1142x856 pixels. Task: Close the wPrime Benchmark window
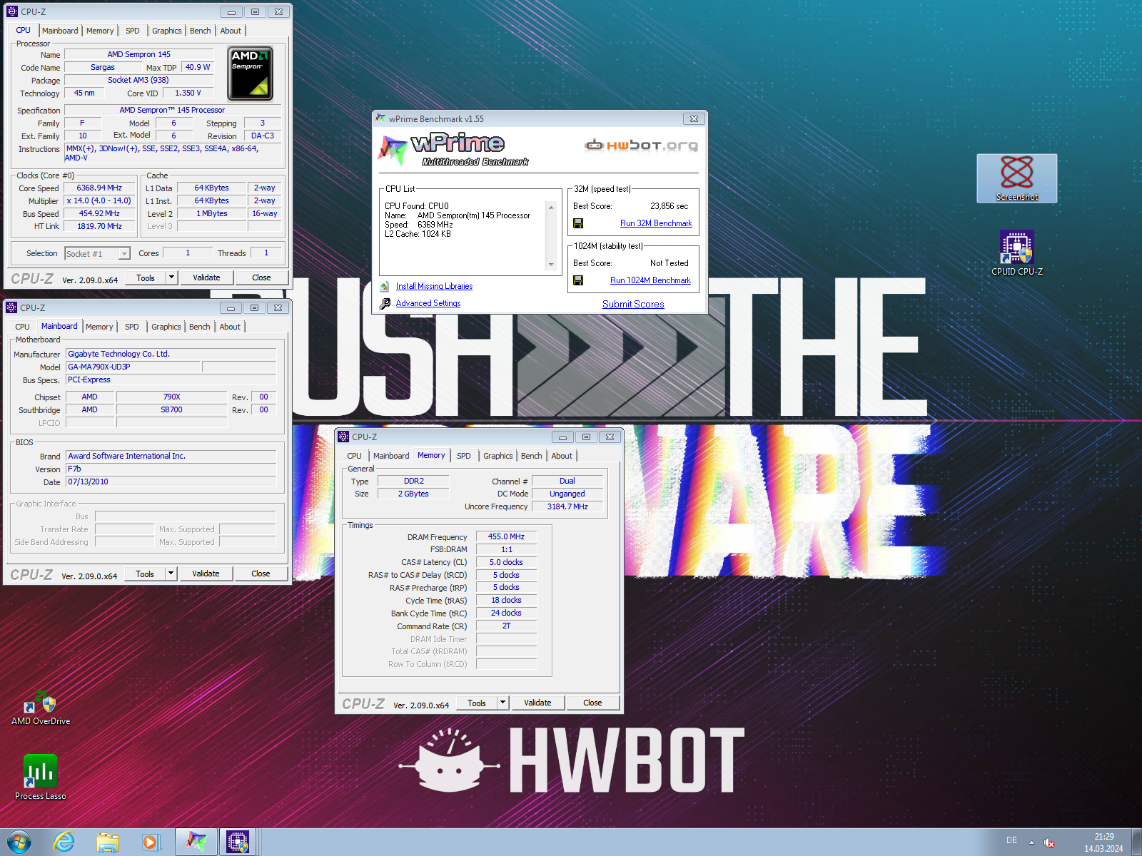(x=694, y=119)
